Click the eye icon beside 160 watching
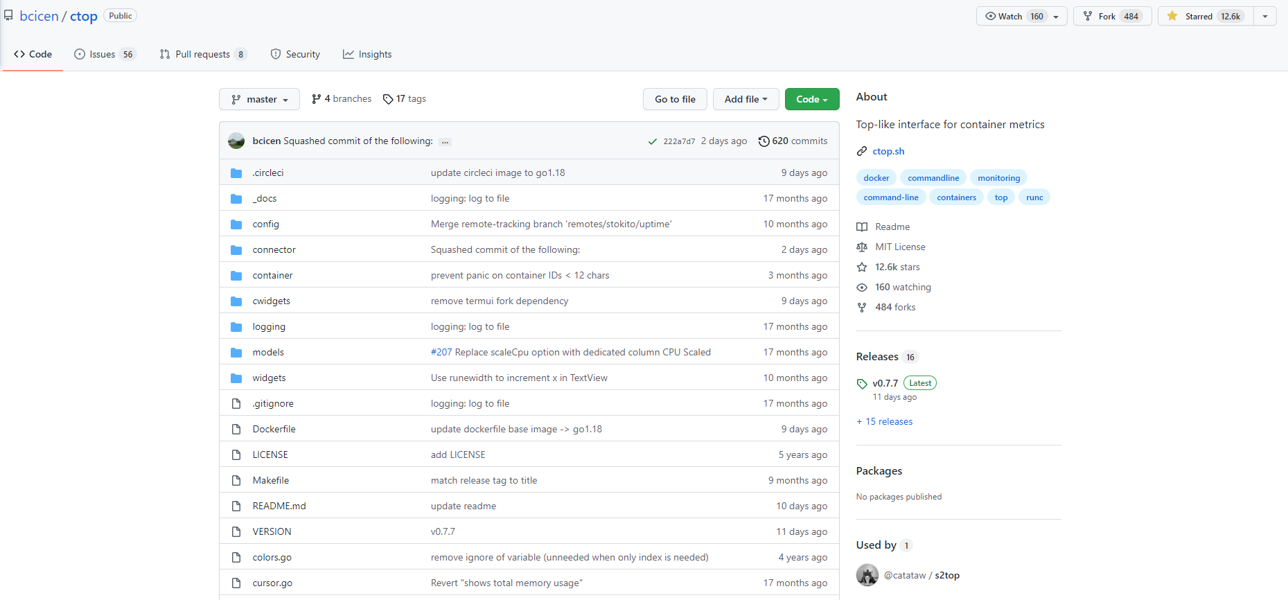 click(862, 288)
